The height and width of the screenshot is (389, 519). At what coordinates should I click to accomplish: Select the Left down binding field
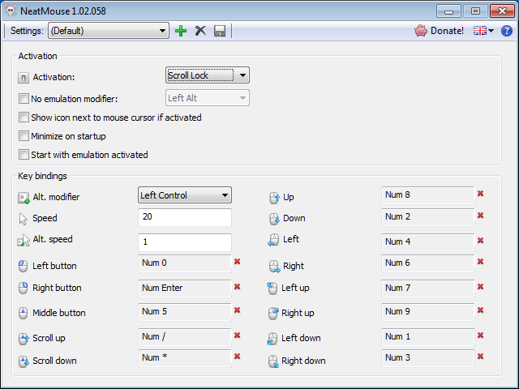(x=427, y=337)
